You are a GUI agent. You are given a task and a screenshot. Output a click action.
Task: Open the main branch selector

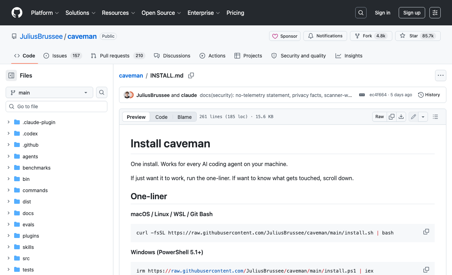49,92
